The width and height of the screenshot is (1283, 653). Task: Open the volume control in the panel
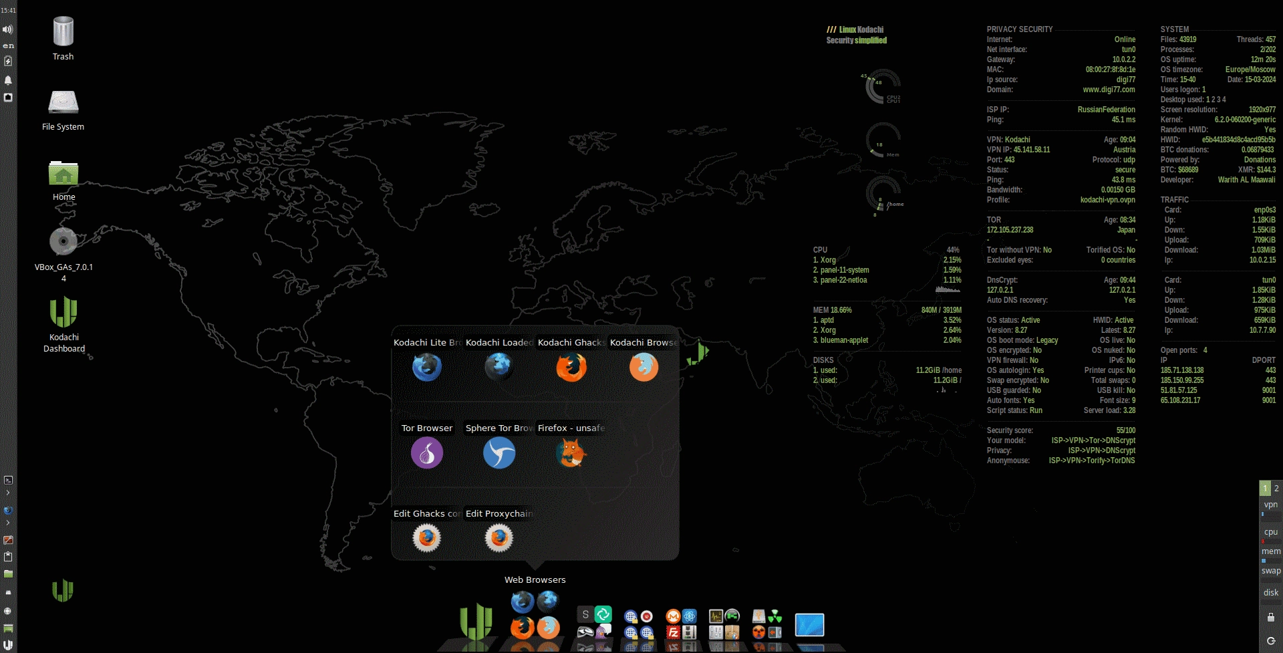(8, 29)
